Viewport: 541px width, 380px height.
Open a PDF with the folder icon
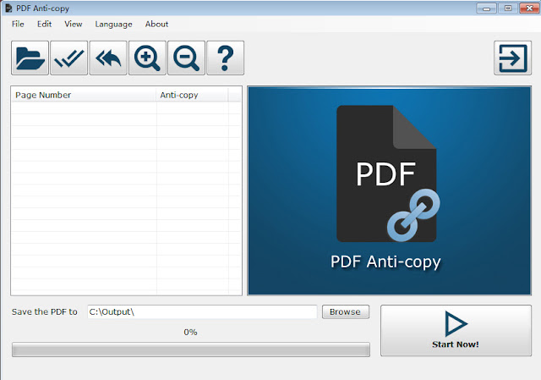pos(30,58)
